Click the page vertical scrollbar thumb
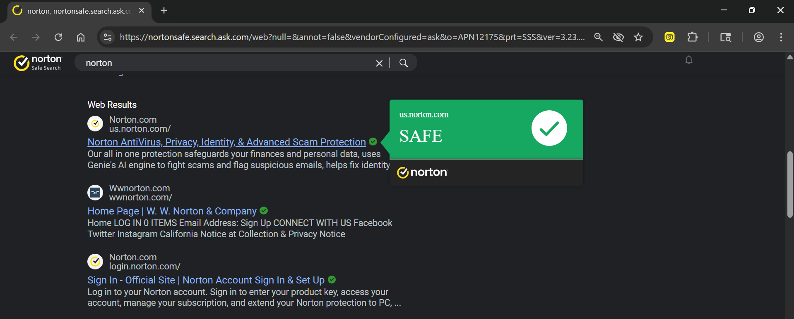794x319 pixels. pos(789,184)
